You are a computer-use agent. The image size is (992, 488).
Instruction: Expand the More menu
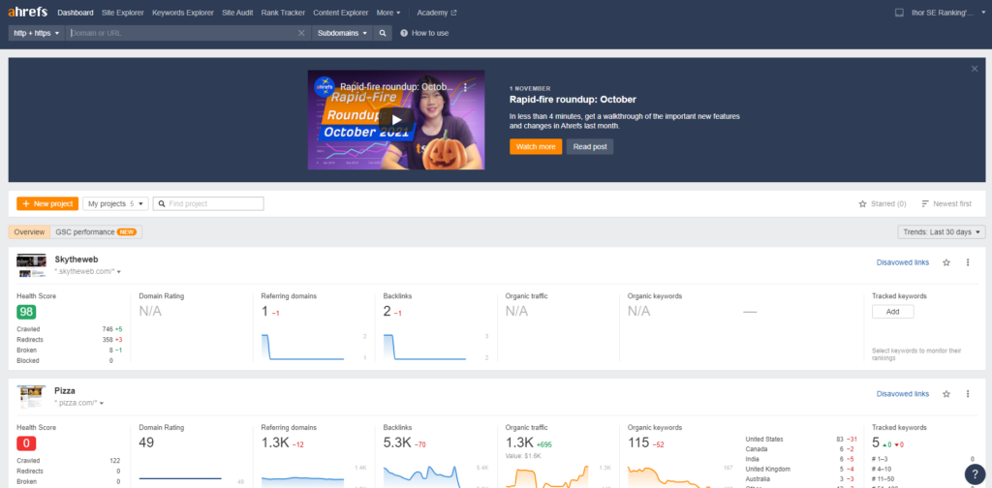click(387, 13)
